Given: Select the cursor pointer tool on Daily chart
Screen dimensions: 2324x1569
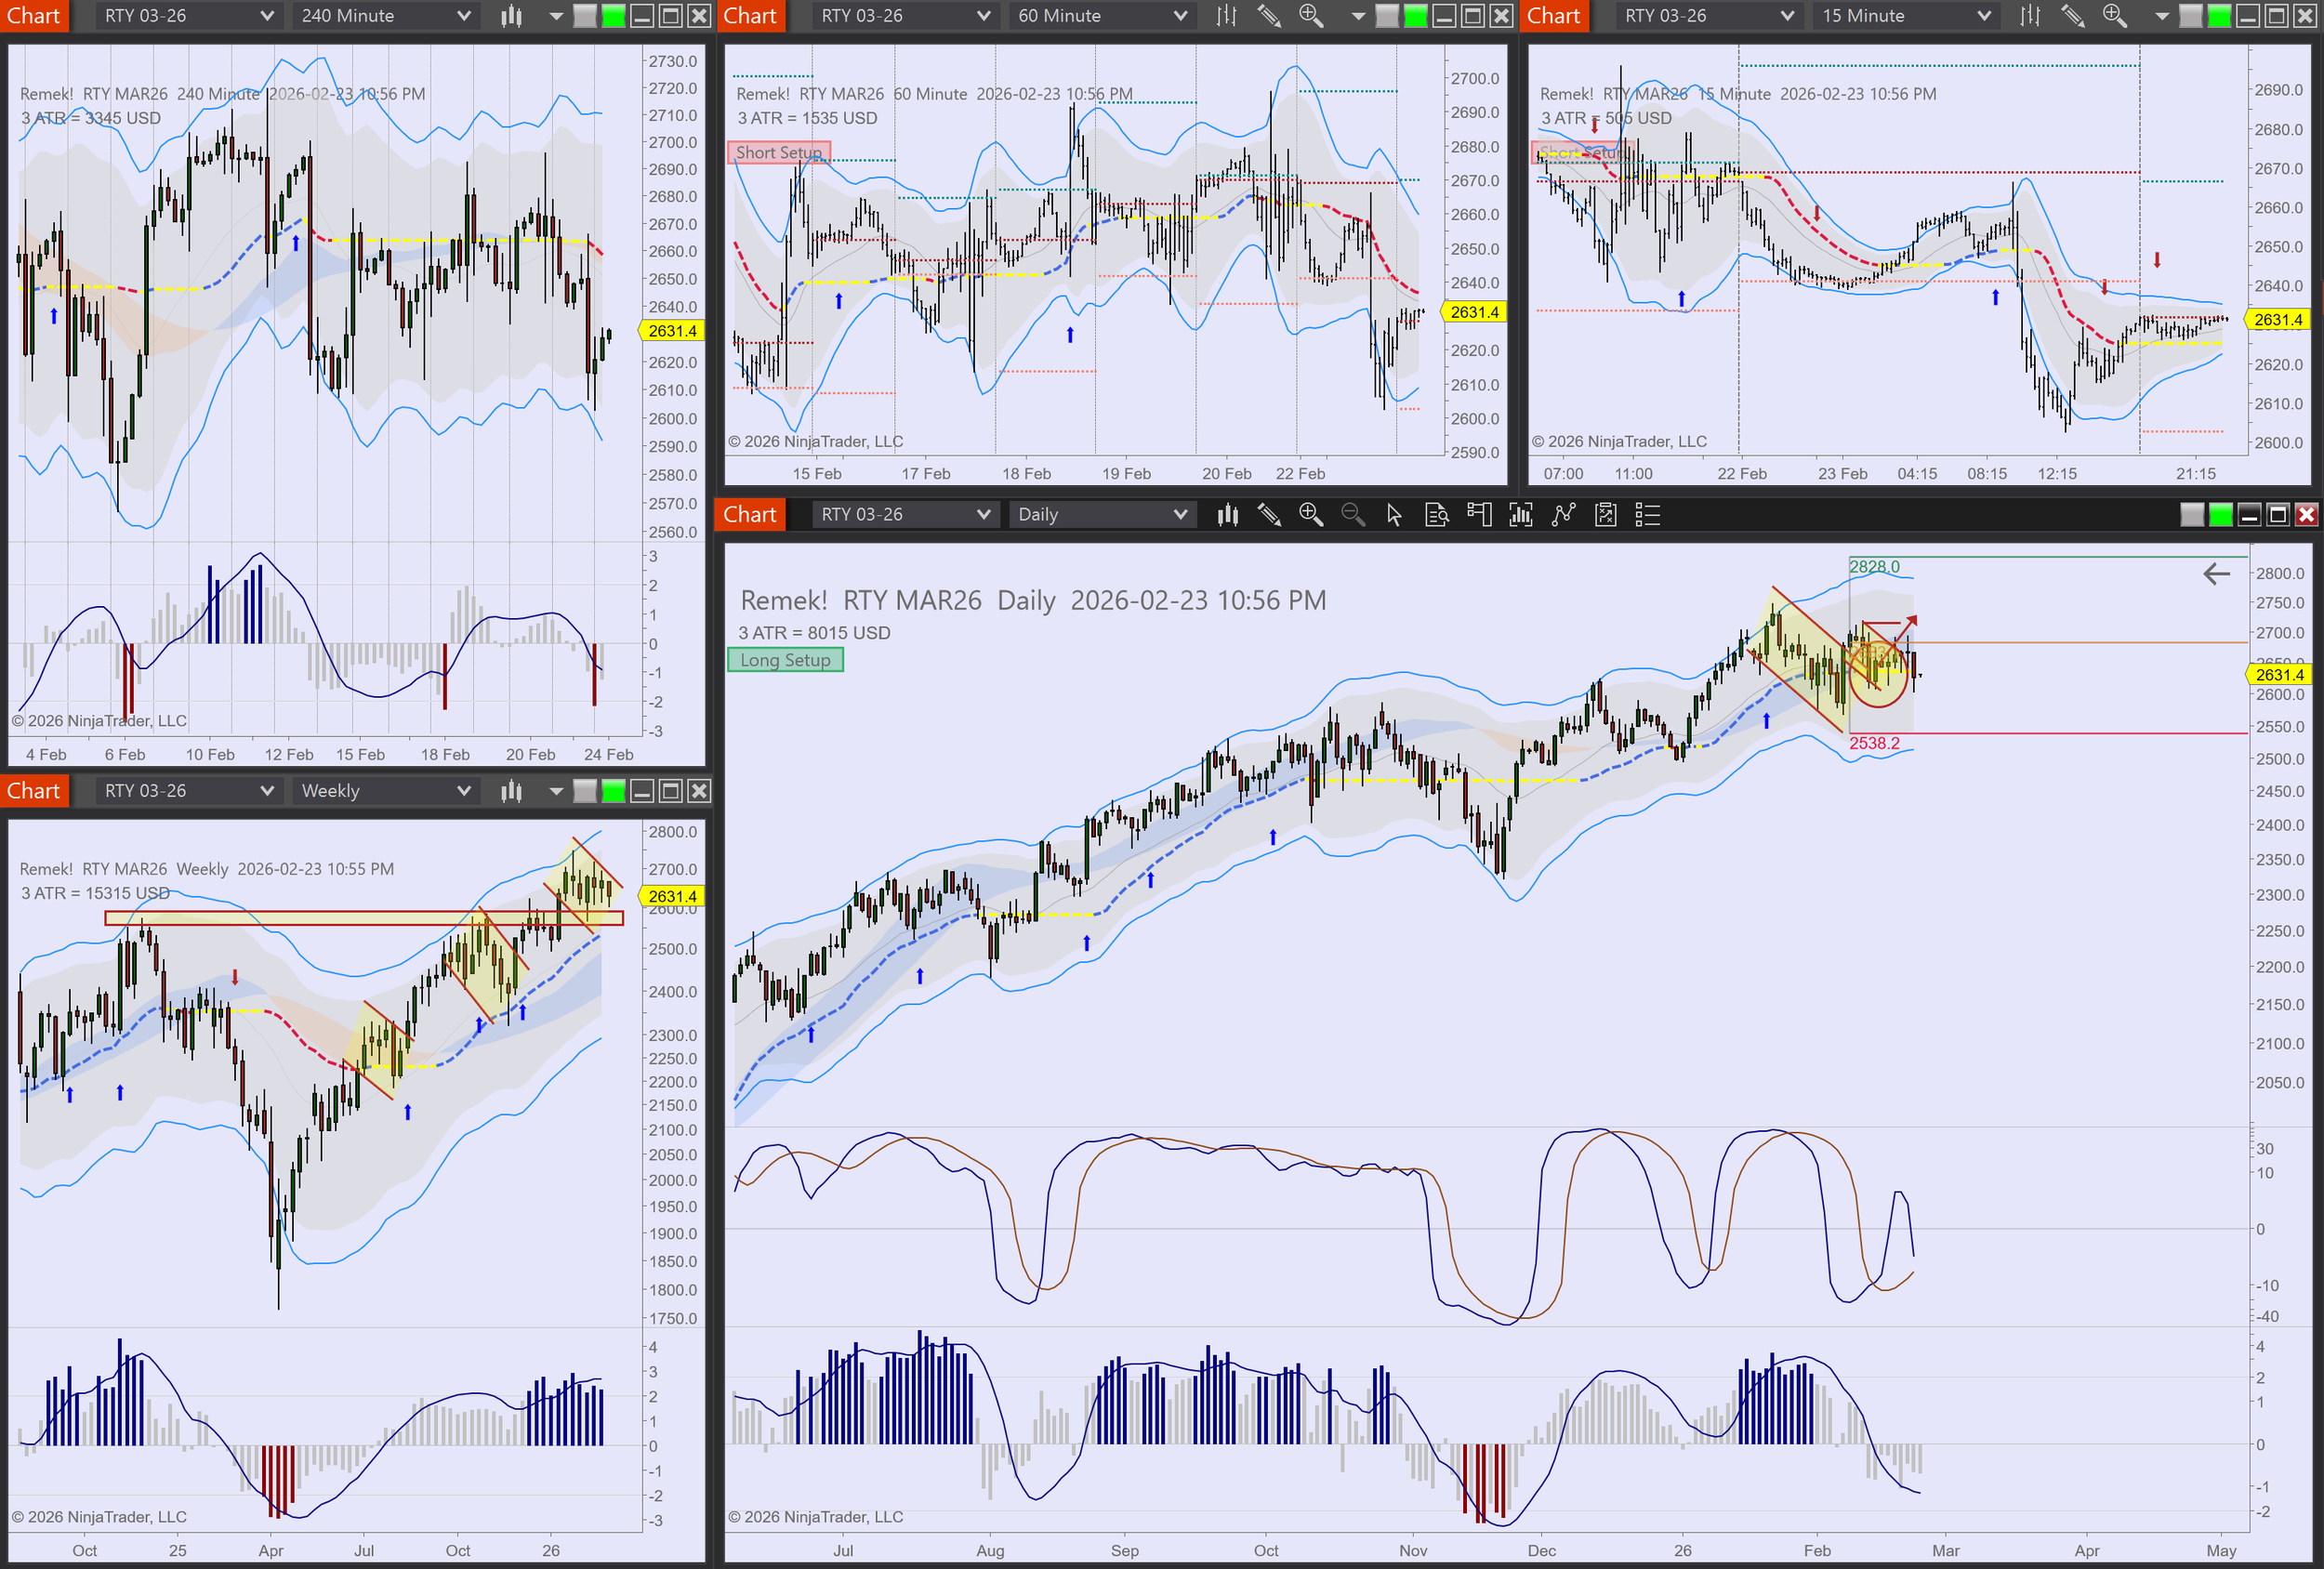Looking at the screenshot, I should click(1394, 515).
